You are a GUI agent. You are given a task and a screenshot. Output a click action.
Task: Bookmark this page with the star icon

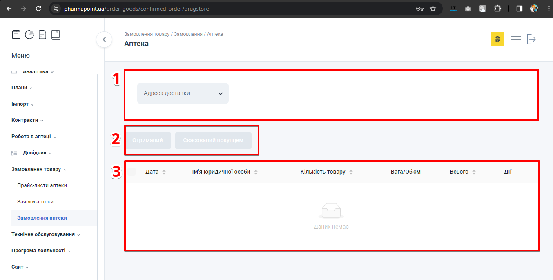tap(433, 9)
